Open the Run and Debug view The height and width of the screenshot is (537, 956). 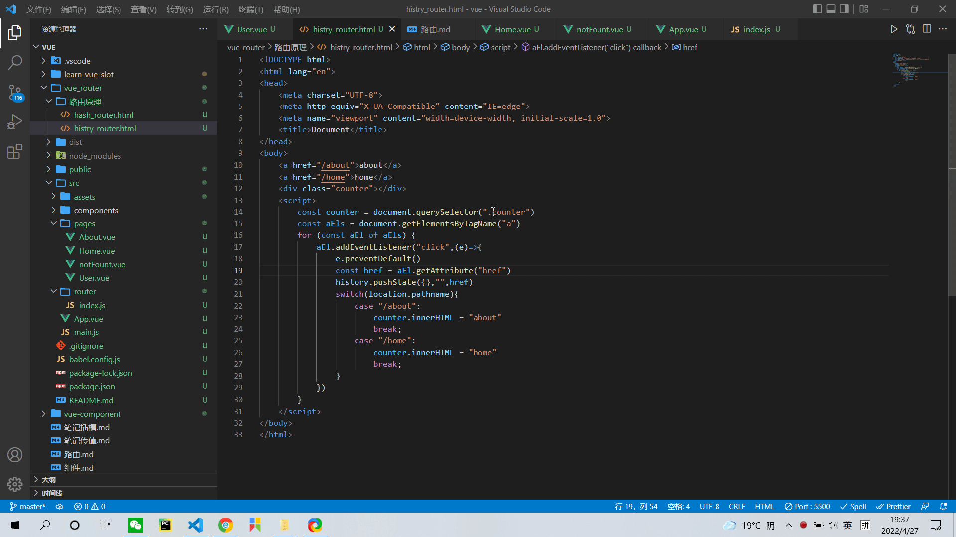[15, 122]
